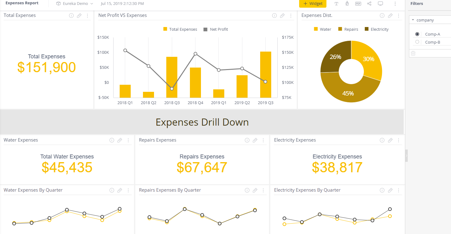
Task: Open the dashboard options three-dot menu
Action: pyautogui.click(x=395, y=4)
